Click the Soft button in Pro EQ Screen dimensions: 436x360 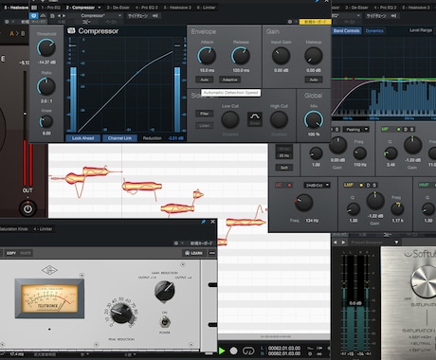pos(284,168)
